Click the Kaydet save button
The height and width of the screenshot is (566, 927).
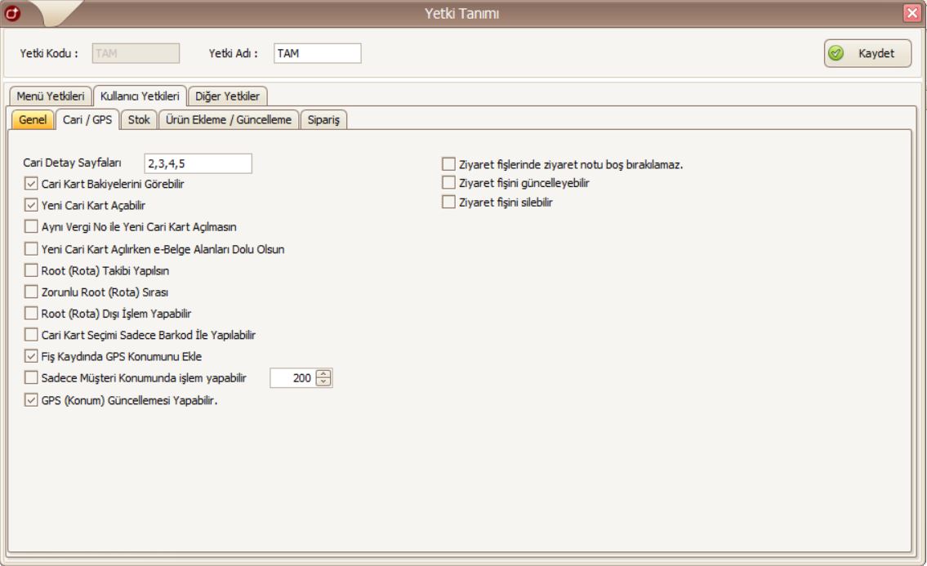coord(867,54)
